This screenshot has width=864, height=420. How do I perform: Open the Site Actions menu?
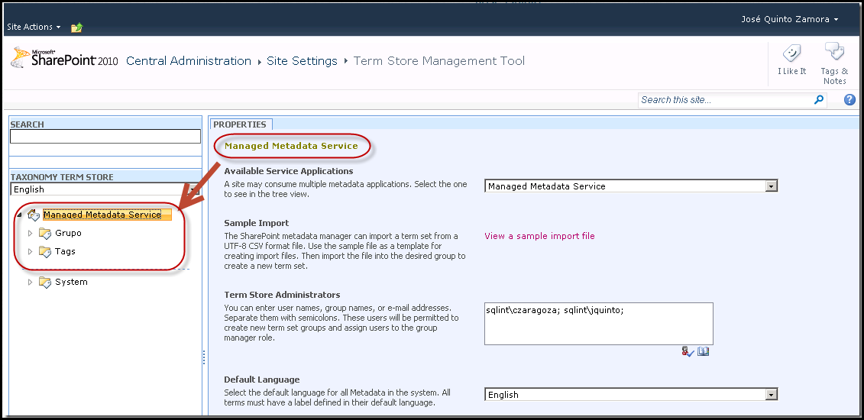34,27
